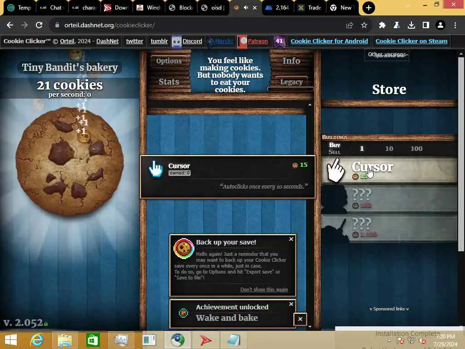Click the down arrow below middle panel
465x349 pixels.
(x=310, y=327)
